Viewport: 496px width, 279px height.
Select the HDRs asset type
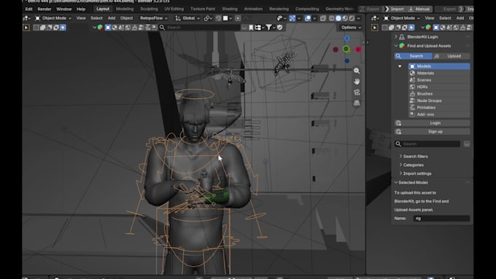point(439,87)
